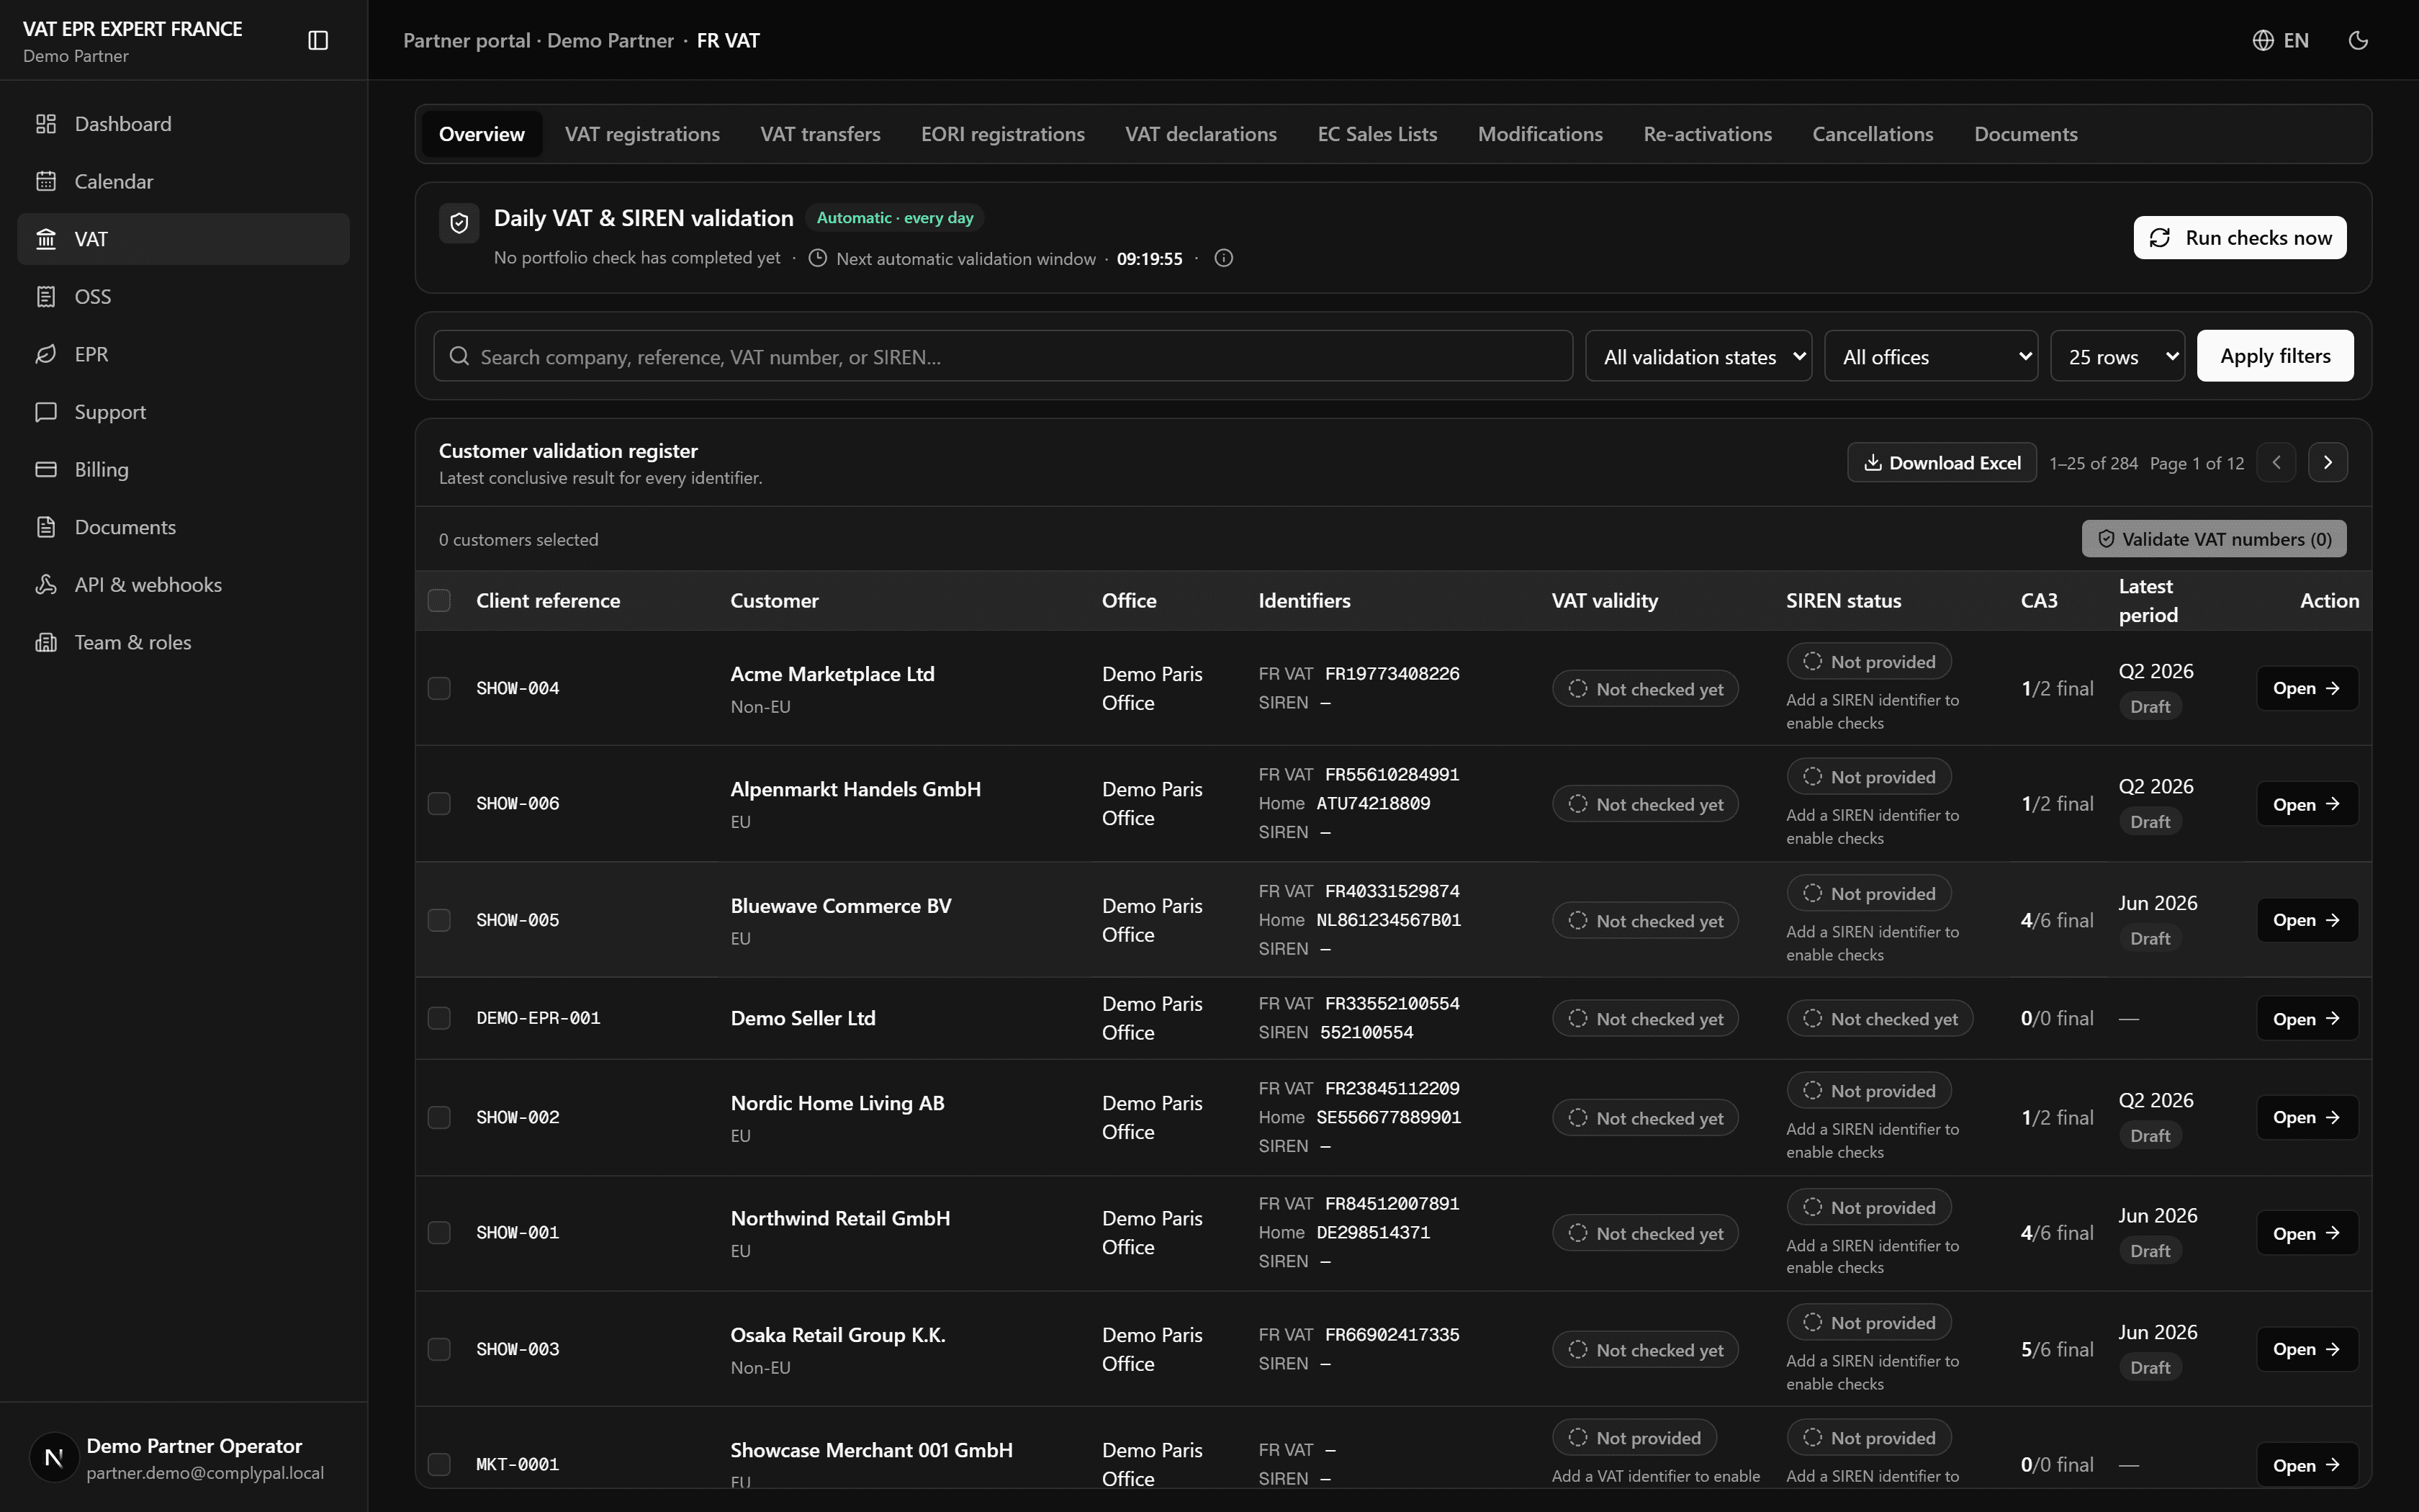
Task: Click the Showcase Merchant 001 GmbH name
Action: point(872,1450)
